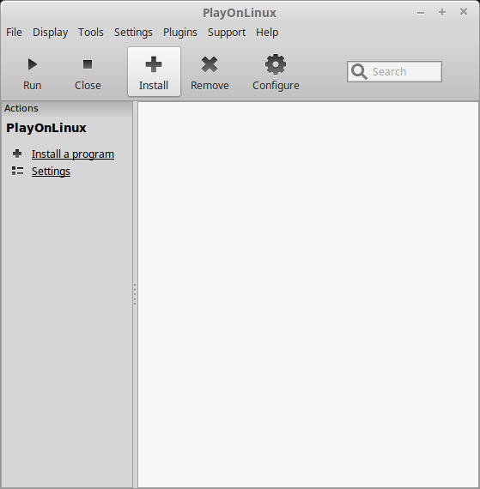The width and height of the screenshot is (480, 489).
Task: Click the Actions panel header text
Action: (x=21, y=108)
